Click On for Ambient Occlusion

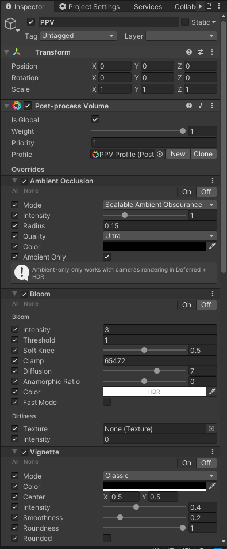coord(187,192)
